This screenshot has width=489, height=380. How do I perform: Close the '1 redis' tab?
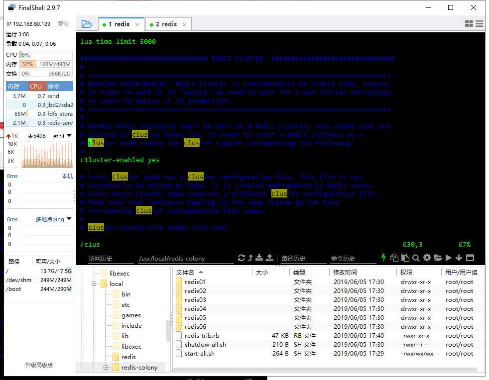click(137, 24)
